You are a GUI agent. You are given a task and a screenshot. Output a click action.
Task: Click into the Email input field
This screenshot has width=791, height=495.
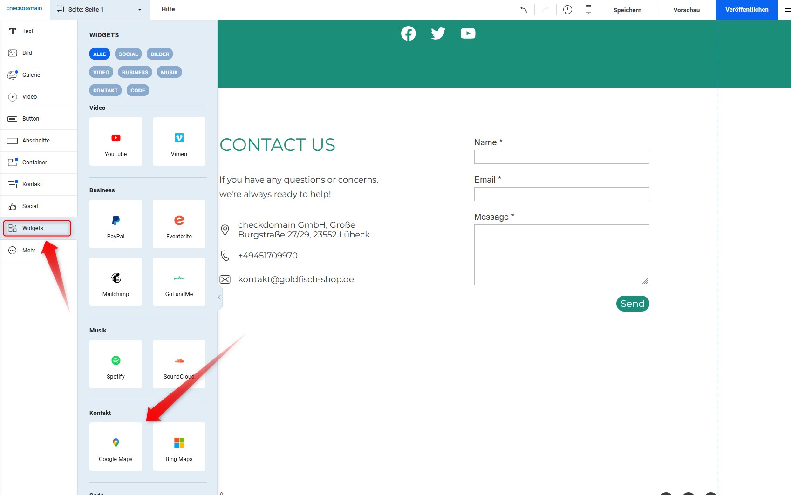tap(561, 194)
